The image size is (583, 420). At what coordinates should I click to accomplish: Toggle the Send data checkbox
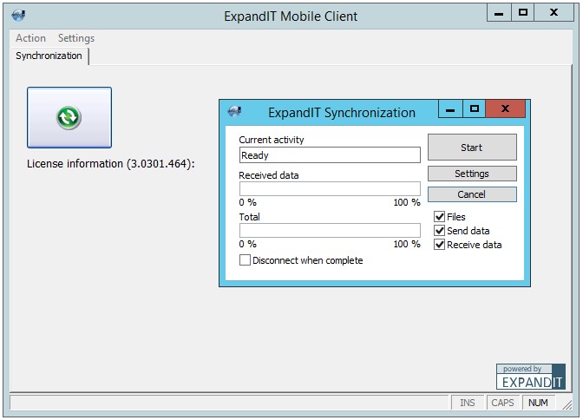pyautogui.click(x=440, y=231)
